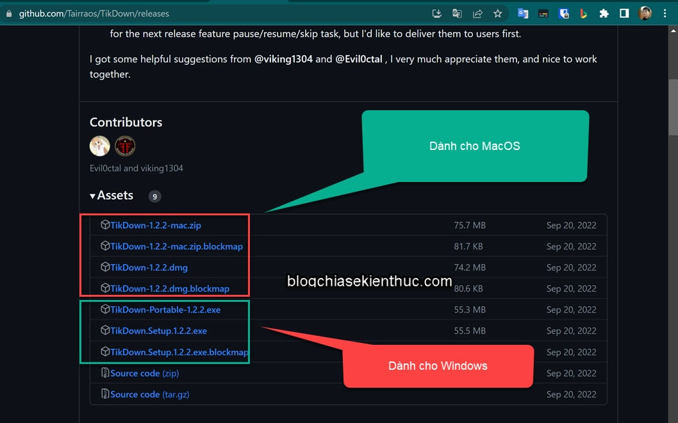
Task: Click the dark card-shaped extension icon
Action: [543, 14]
